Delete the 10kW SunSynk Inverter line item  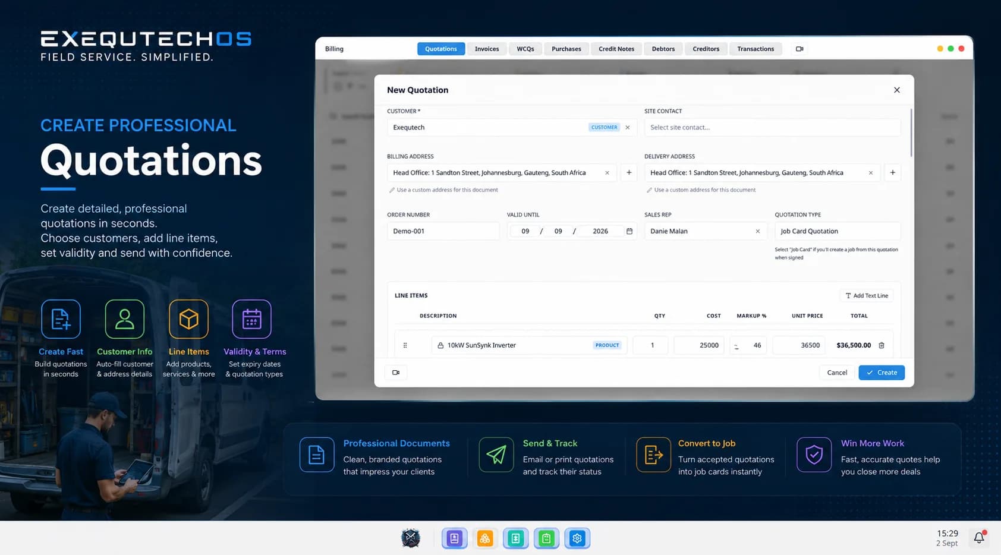coord(882,345)
